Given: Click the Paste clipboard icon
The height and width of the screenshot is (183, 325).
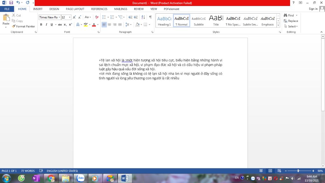Looking at the screenshot, I should pos(6,18).
